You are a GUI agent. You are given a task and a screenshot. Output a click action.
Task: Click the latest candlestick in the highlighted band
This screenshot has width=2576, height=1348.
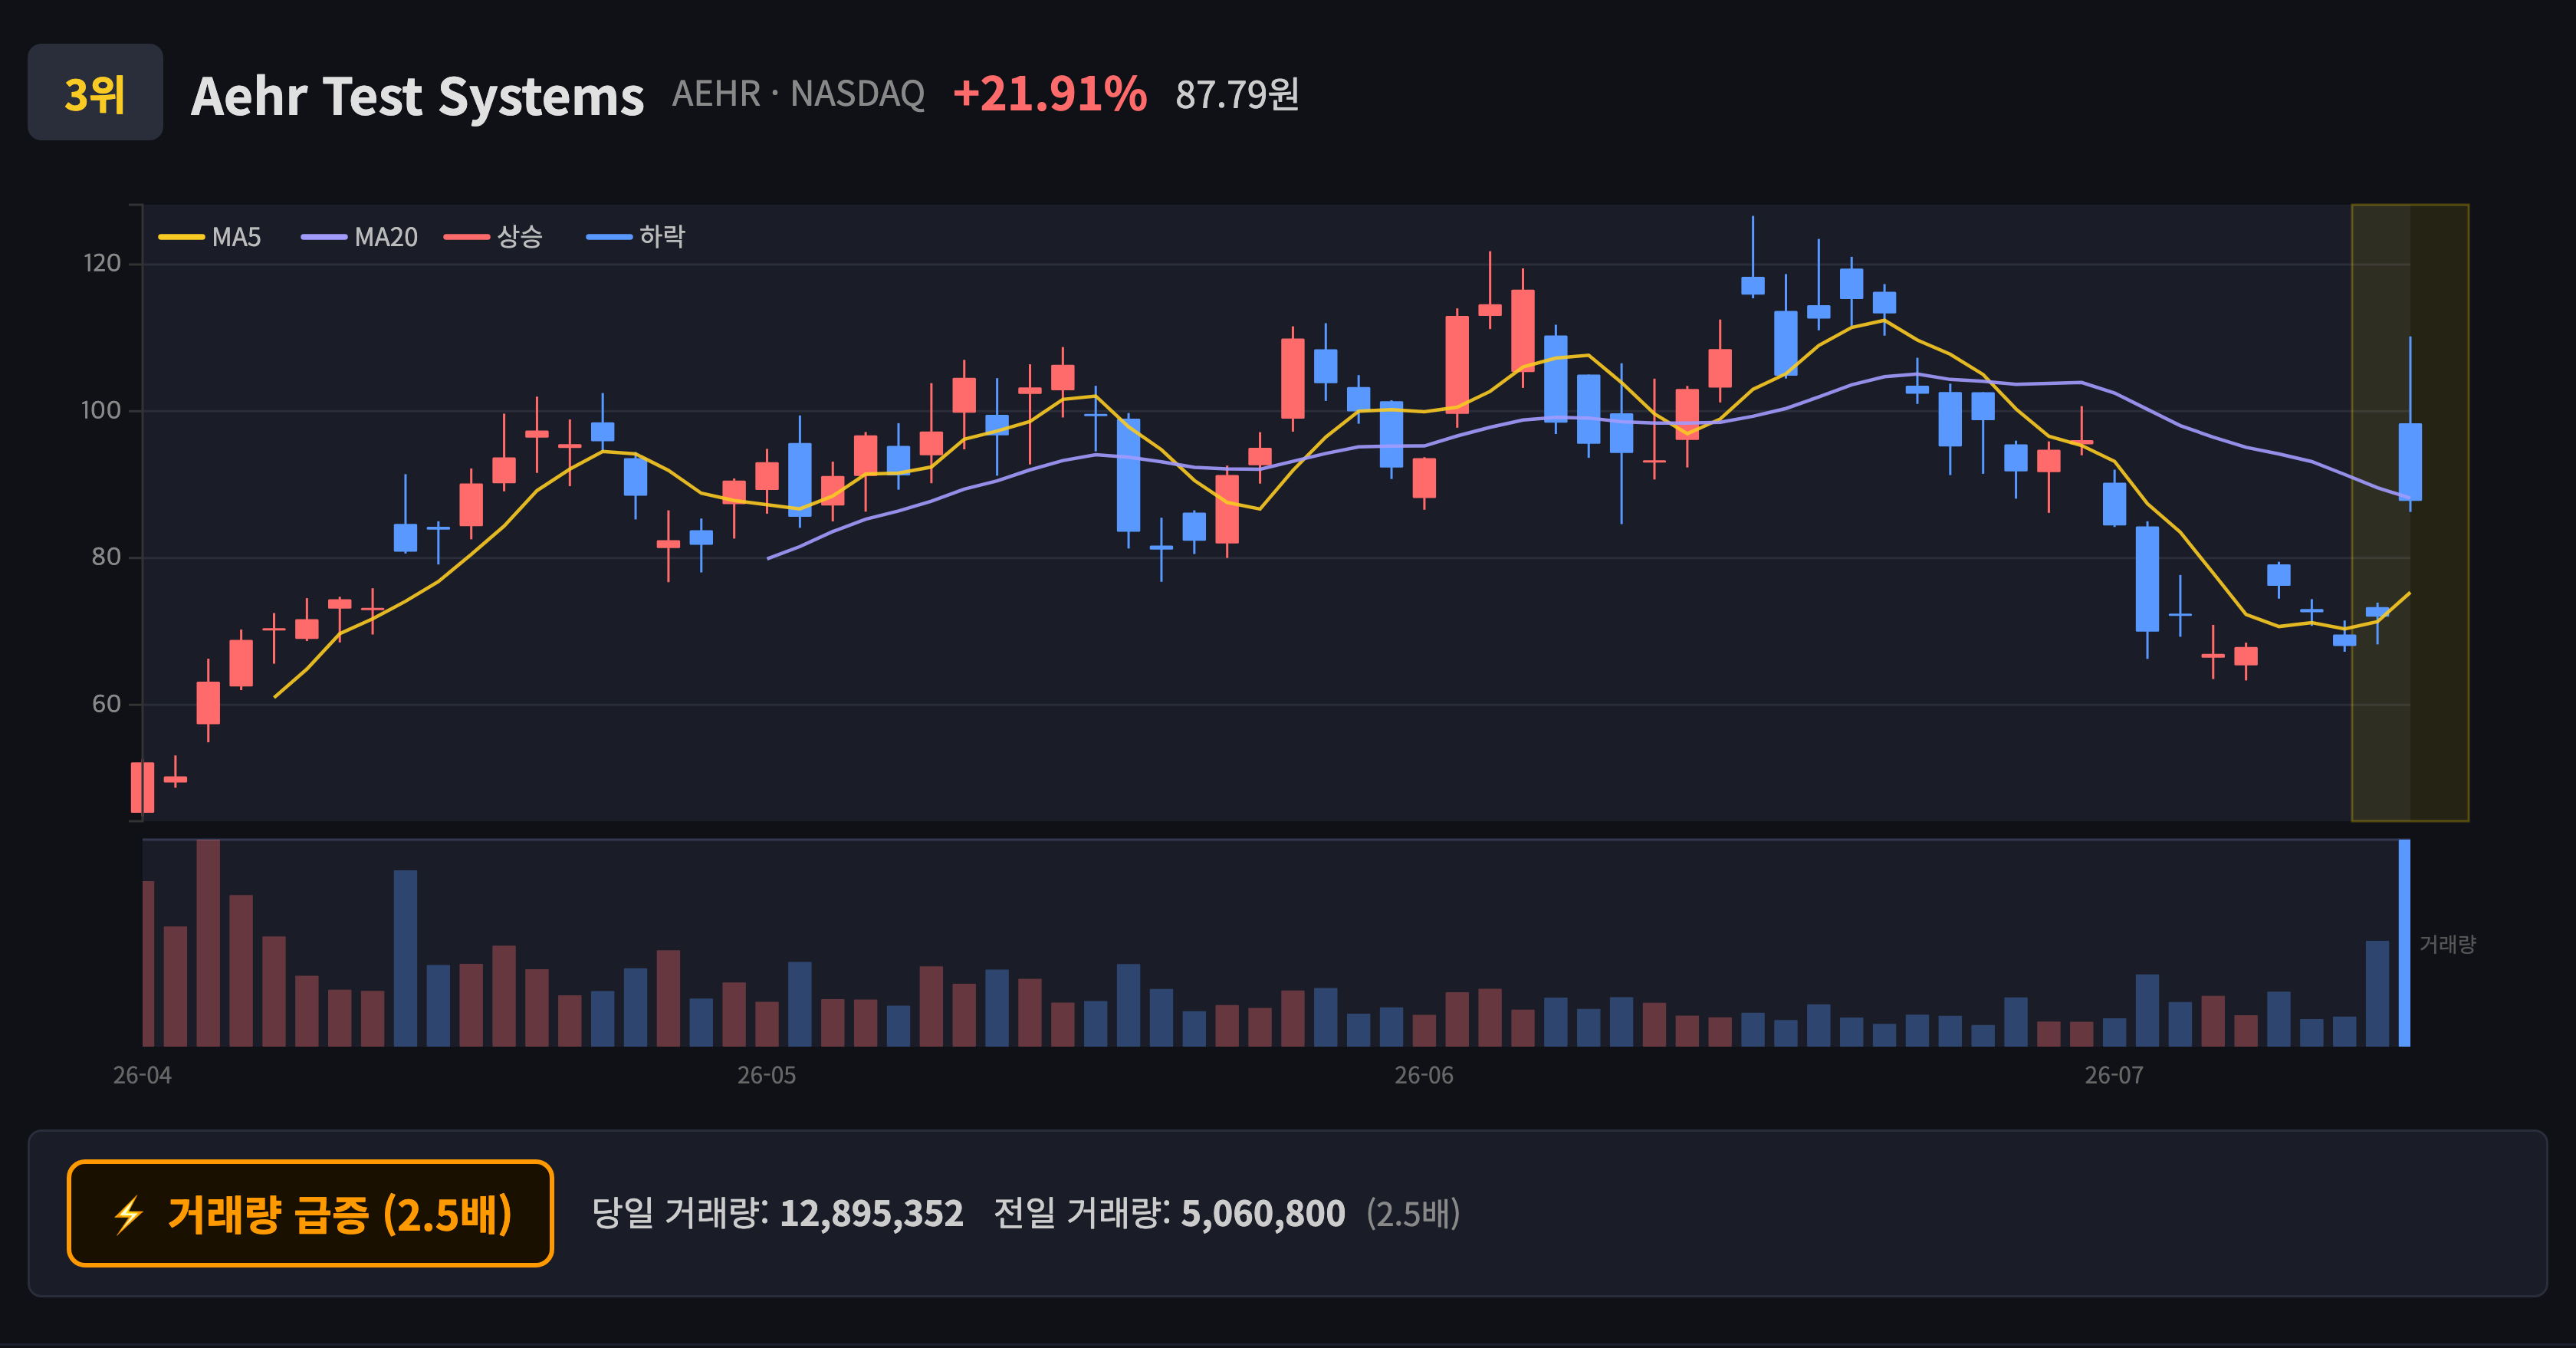coord(2410,461)
